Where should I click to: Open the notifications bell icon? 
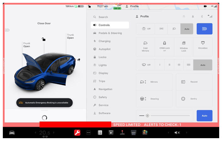tap(193, 16)
